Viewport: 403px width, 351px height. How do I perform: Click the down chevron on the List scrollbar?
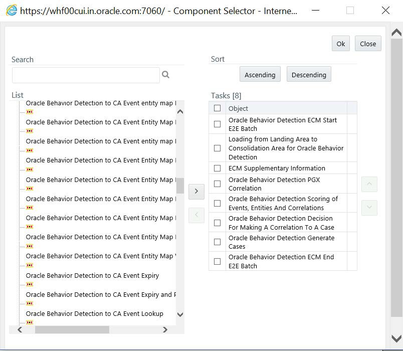179,314
